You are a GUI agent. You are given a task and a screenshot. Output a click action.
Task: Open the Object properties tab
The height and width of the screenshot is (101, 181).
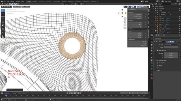pos(152,57)
